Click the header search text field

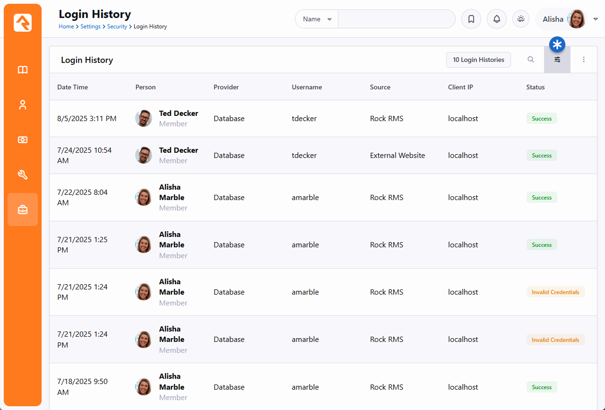click(396, 19)
